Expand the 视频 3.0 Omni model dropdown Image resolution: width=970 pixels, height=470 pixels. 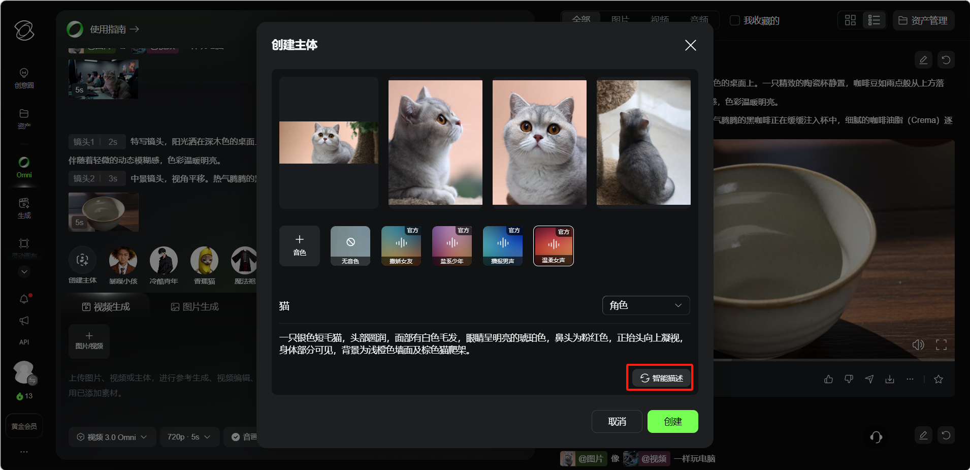coord(112,437)
